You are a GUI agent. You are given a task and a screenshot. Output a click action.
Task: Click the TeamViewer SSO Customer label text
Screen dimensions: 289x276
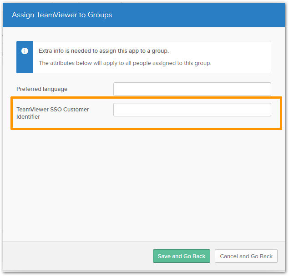(x=53, y=110)
